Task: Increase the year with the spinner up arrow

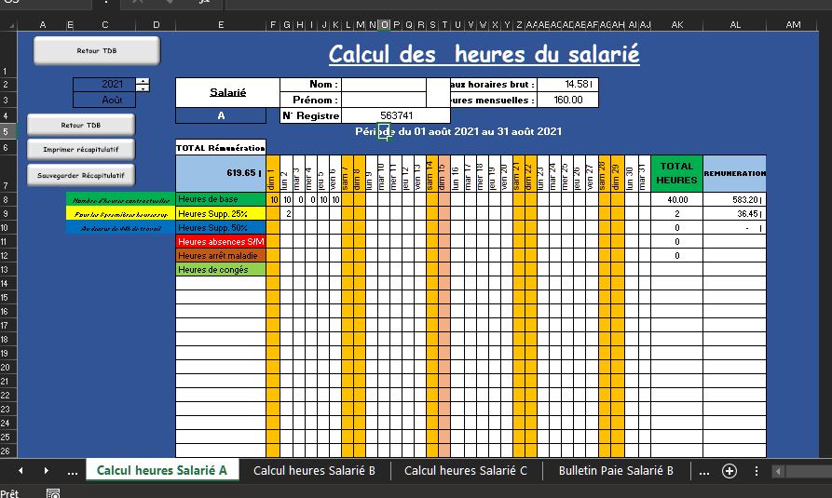Action: tap(143, 81)
